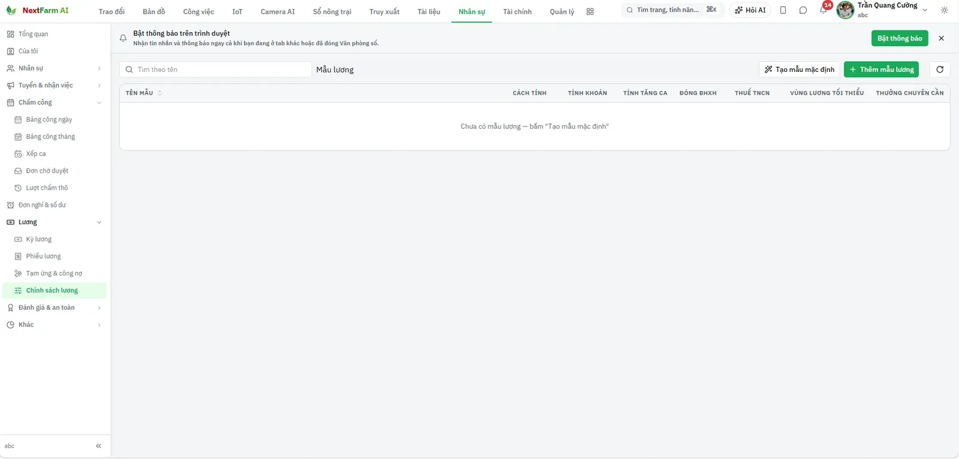This screenshot has width=959, height=459.
Task: Click Tạo mẫu mặc định button
Action: (799, 70)
